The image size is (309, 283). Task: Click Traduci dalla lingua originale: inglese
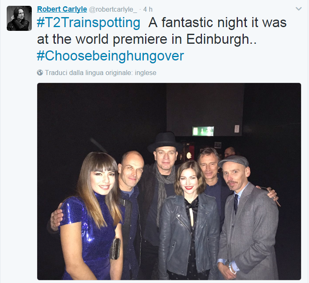[x=100, y=73]
